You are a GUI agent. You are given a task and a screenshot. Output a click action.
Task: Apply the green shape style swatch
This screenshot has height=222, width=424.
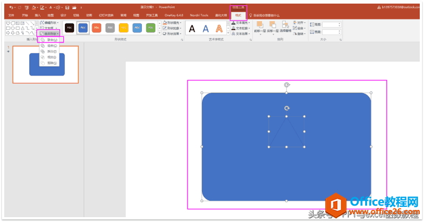click(x=150, y=28)
